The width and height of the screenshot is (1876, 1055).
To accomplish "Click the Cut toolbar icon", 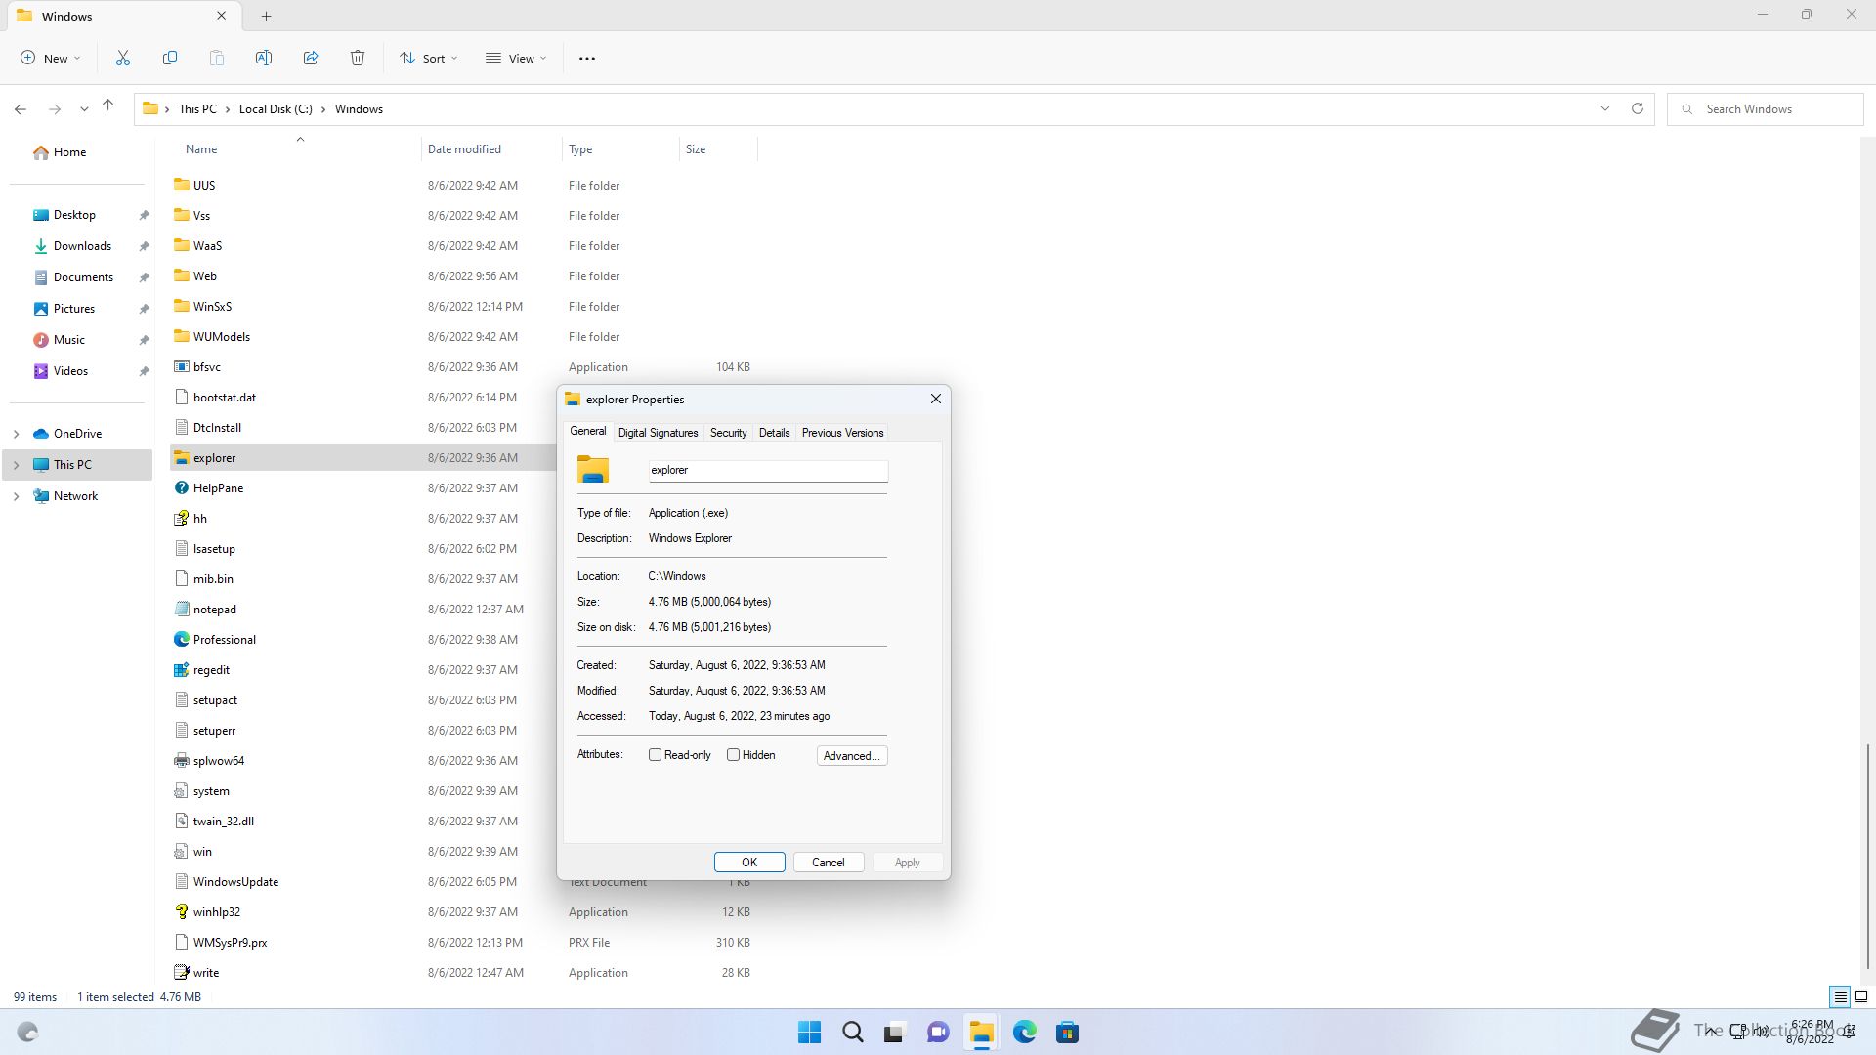I will 123,58.
